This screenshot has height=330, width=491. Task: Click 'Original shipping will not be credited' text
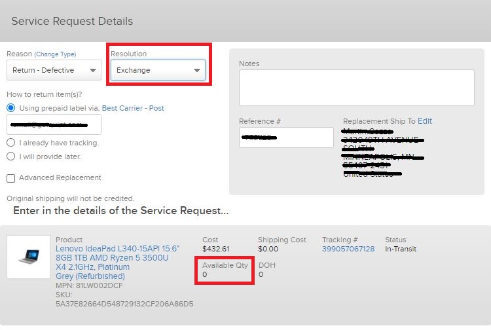[x=71, y=198]
